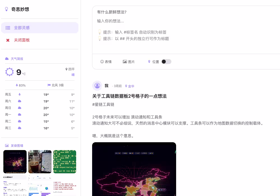The image size is (280, 196).
Task: Click the 周二 forecast low 6°
Action: pos(73,122)
